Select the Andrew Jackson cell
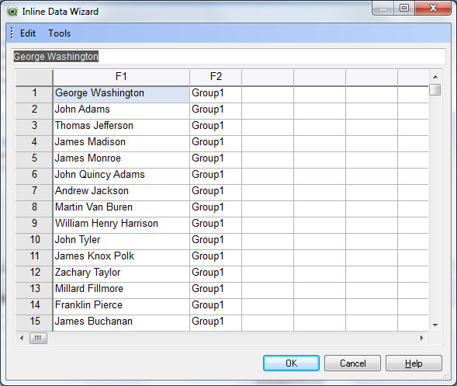 (x=121, y=193)
